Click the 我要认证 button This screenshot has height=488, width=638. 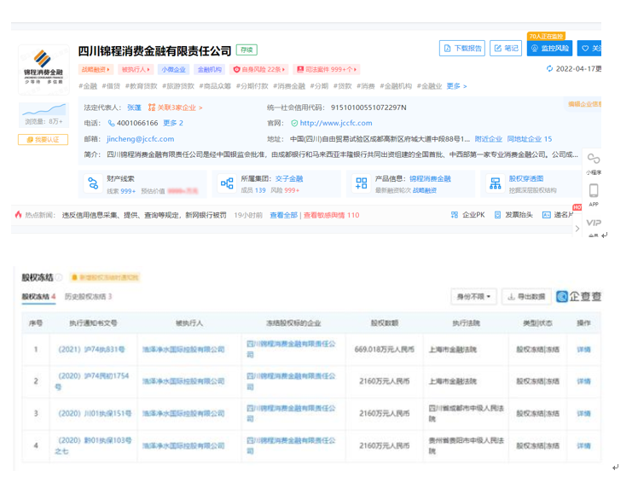click(43, 140)
